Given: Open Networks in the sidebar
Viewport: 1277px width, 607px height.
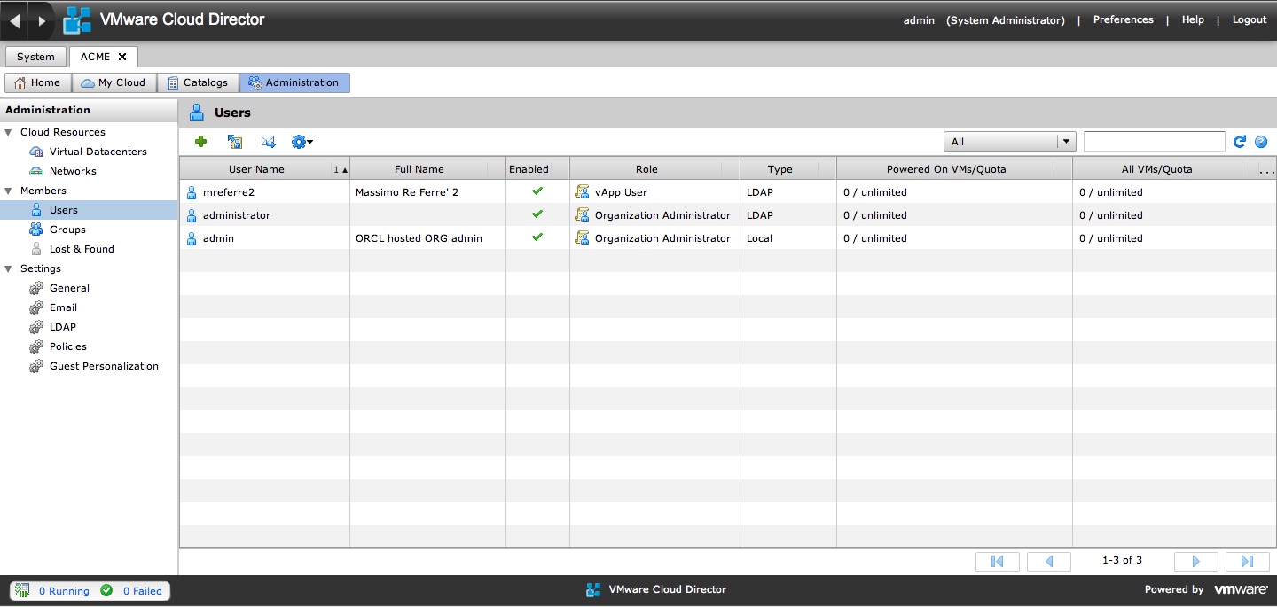Looking at the screenshot, I should [73, 171].
